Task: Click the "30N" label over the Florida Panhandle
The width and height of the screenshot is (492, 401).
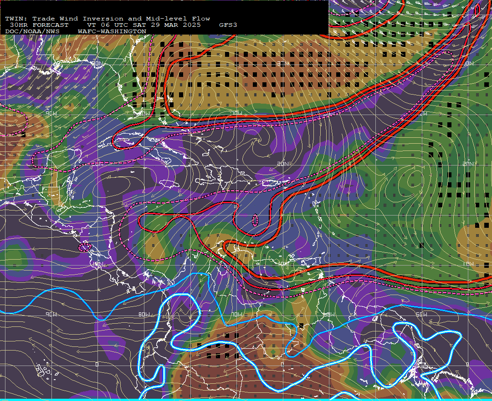Action: click(97, 64)
